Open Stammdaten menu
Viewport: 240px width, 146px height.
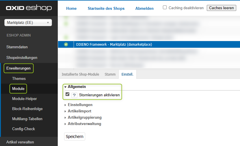pyautogui.click(x=17, y=47)
